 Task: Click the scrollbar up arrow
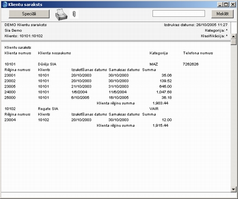coord(233,37)
